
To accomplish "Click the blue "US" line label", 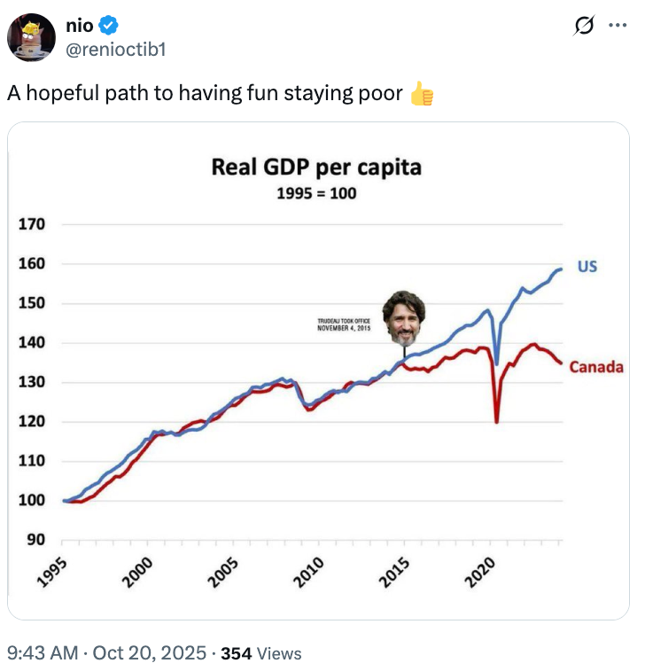I will pyautogui.click(x=587, y=265).
